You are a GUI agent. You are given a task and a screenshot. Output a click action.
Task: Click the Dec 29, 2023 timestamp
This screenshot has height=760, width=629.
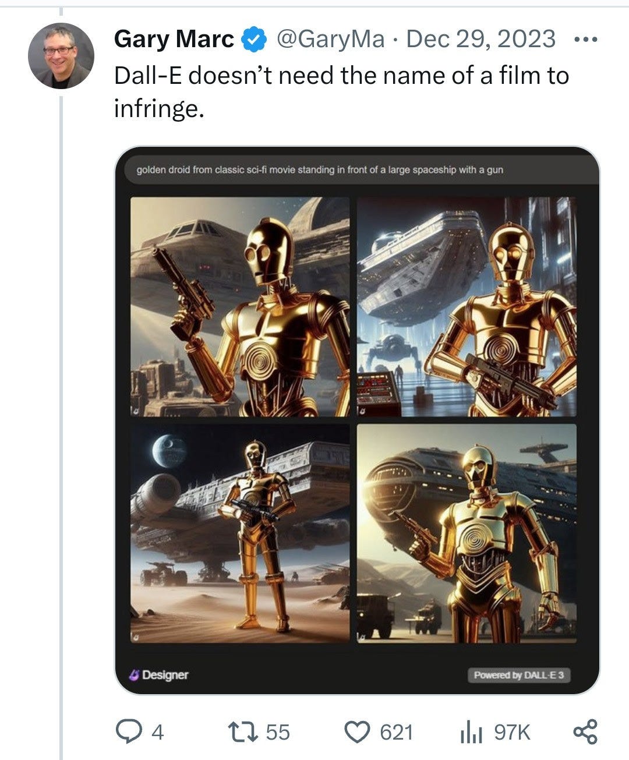[480, 39]
